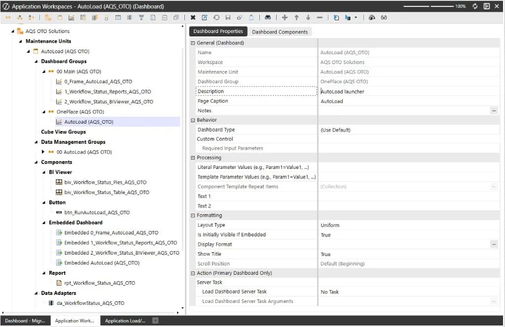Click the Description value field
Image resolution: width=505 pixels, height=327 pixels.
(x=409, y=92)
